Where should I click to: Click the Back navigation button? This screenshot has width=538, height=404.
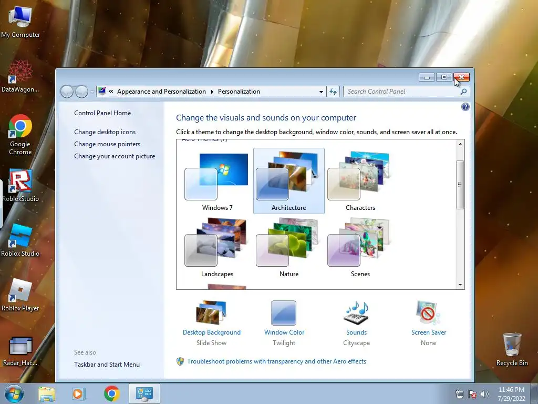pyautogui.click(x=67, y=92)
